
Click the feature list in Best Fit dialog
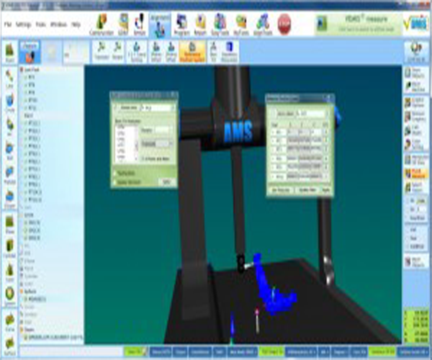coord(126,143)
